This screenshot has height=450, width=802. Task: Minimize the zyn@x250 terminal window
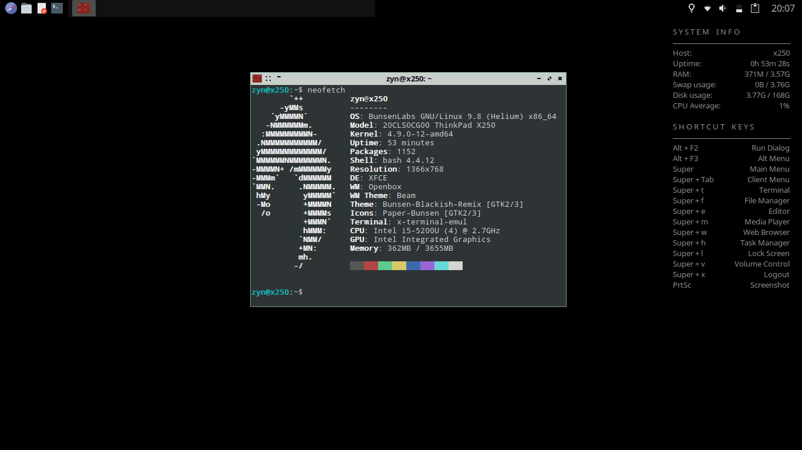(x=539, y=79)
